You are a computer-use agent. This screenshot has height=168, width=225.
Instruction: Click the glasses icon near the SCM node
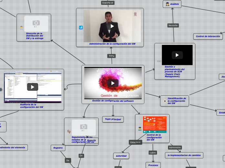[x=159, y=61]
